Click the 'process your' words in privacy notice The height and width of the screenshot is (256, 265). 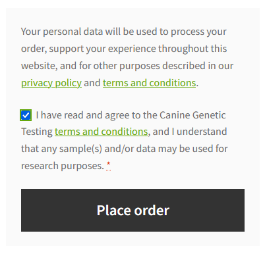point(198,32)
